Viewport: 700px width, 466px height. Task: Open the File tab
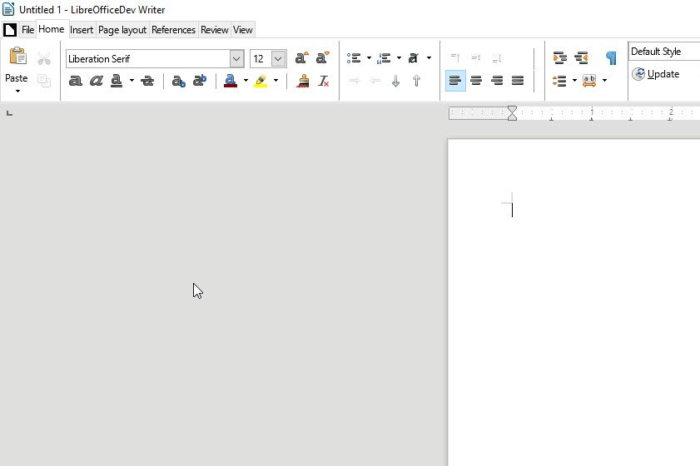[27, 30]
